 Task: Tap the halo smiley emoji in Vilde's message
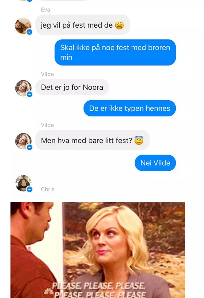(139, 141)
